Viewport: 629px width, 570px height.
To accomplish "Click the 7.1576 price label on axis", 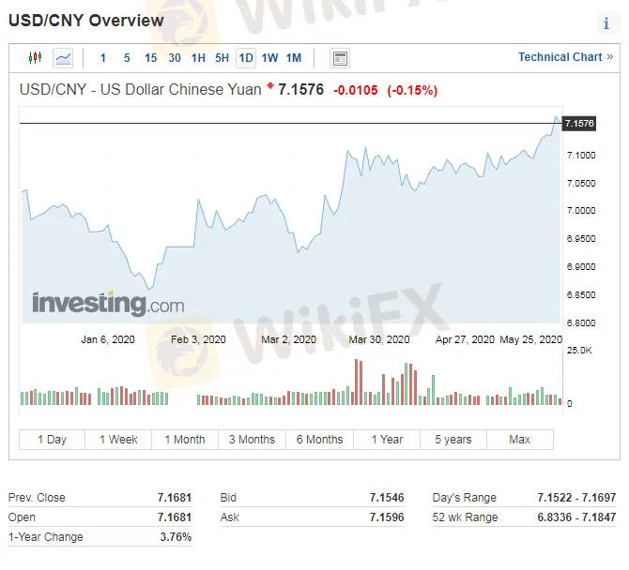I will click(579, 124).
